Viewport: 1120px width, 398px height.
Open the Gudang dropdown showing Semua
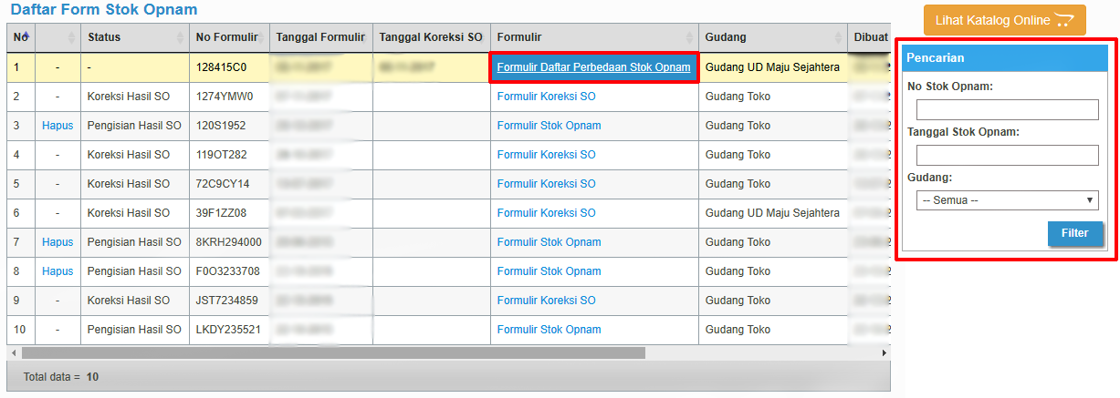click(x=1007, y=200)
